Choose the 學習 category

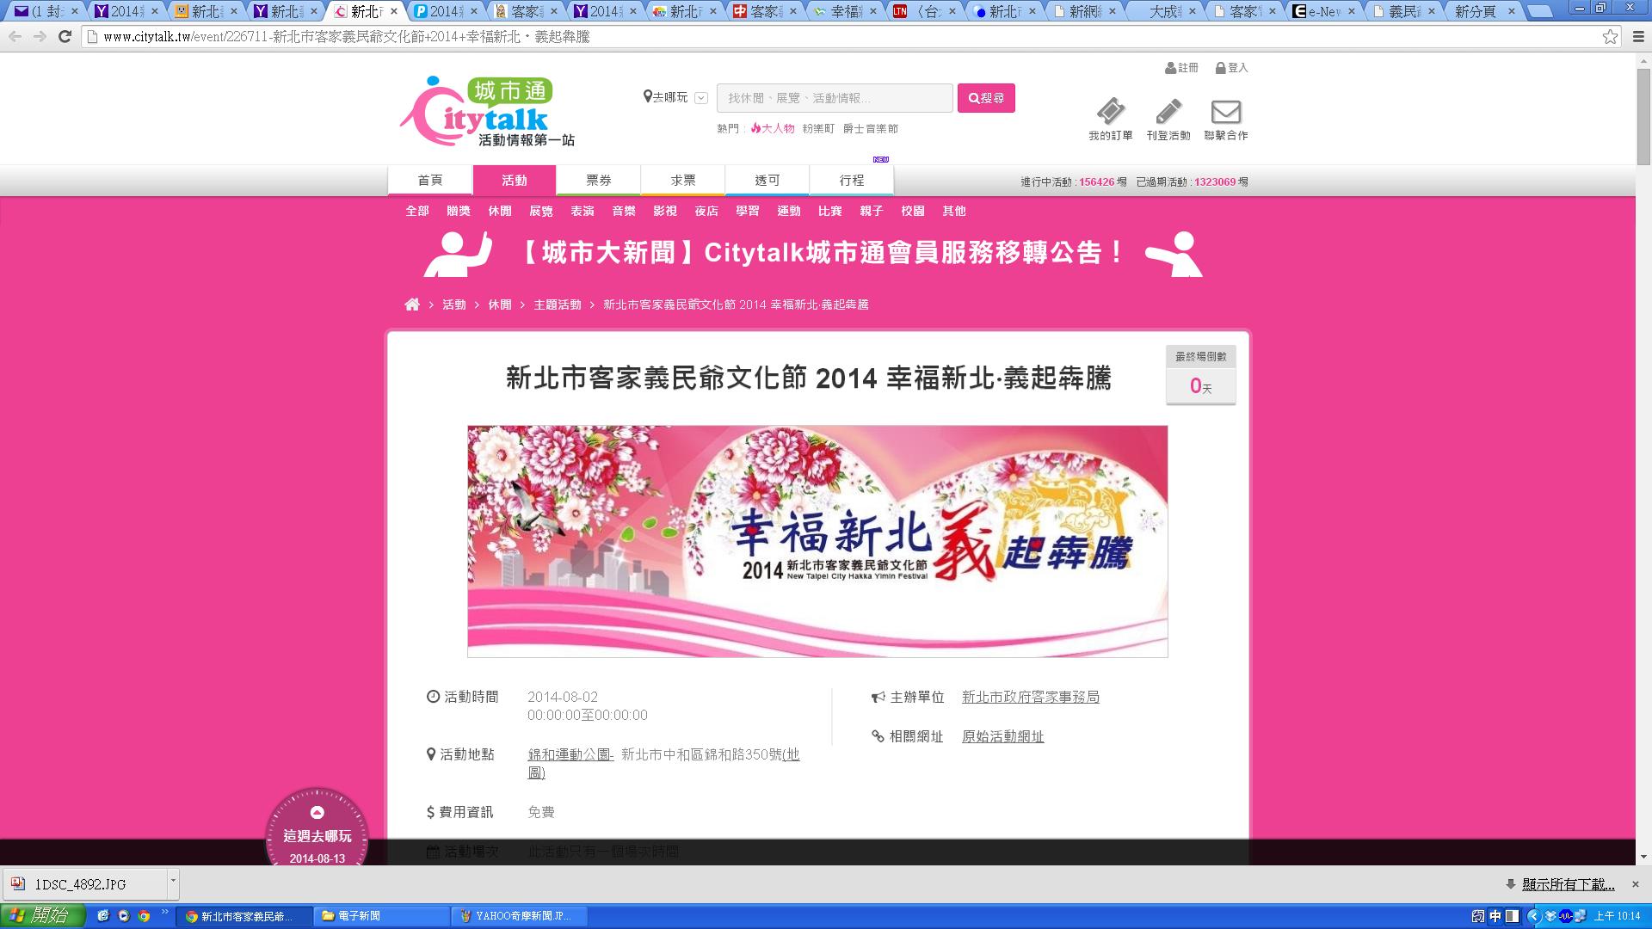tap(748, 211)
